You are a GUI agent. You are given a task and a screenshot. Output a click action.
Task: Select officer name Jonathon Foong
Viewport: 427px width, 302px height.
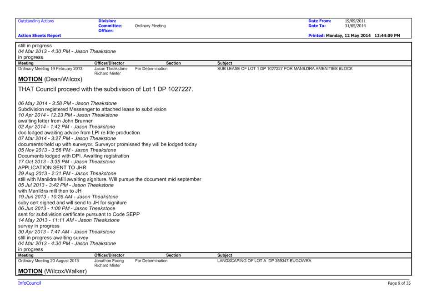(x=109, y=261)
